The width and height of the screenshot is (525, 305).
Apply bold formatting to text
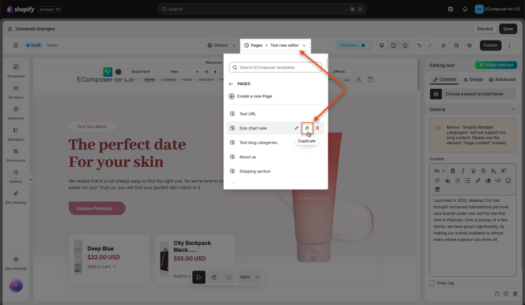pyautogui.click(x=453, y=171)
